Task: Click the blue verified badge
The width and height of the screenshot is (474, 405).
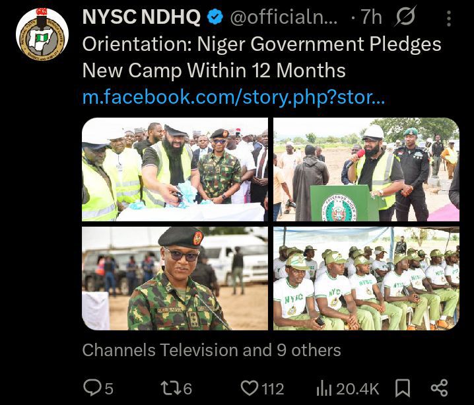Action: pos(215,17)
